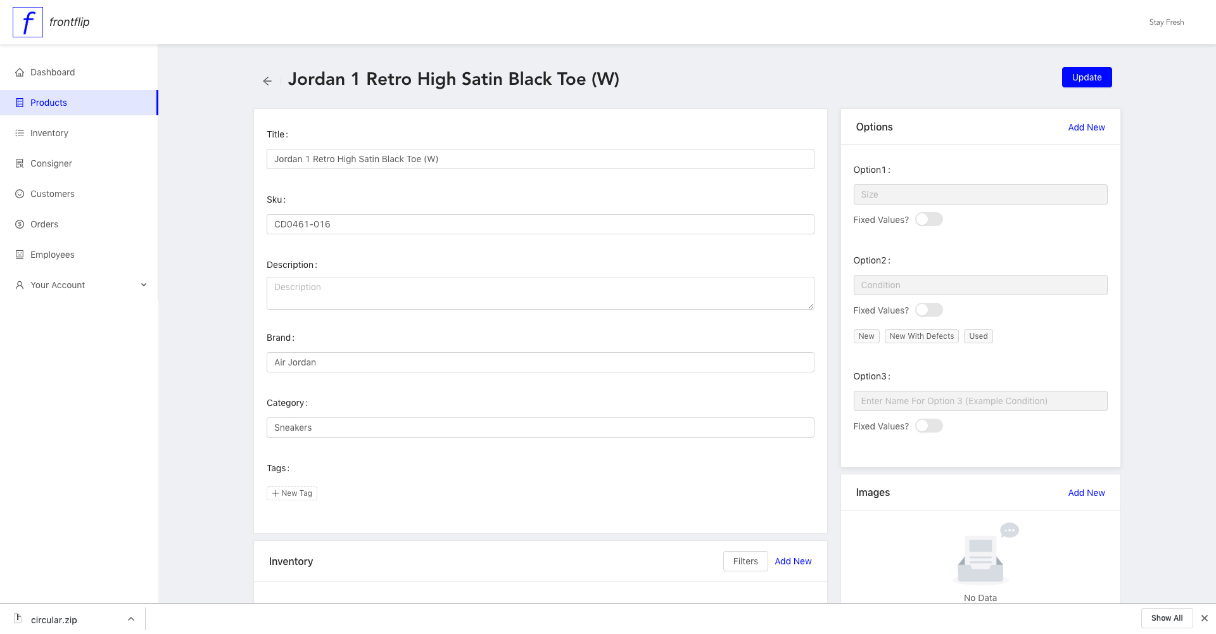This screenshot has width=1216, height=634.
Task: Click the frontflip brand name
Action: pos(70,22)
